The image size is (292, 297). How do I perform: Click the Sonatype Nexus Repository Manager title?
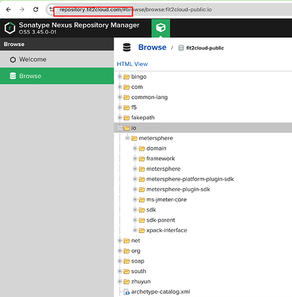coord(79,25)
